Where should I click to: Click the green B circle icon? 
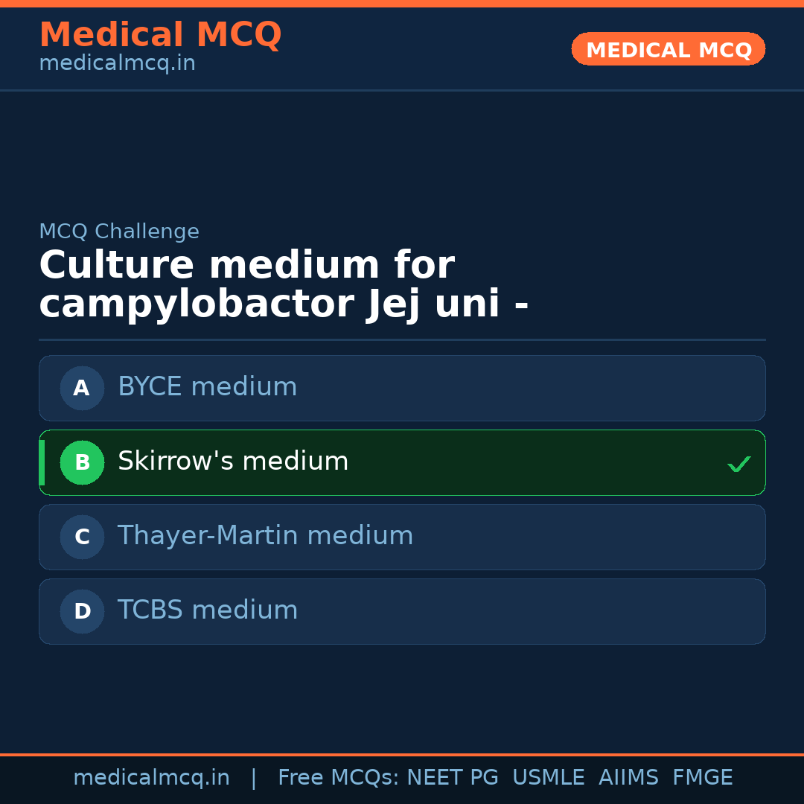point(82,462)
